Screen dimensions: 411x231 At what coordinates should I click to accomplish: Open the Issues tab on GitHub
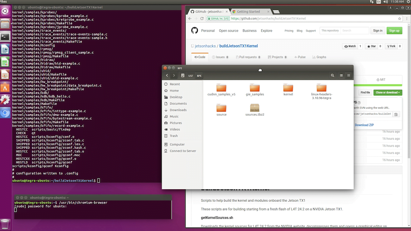220,57
